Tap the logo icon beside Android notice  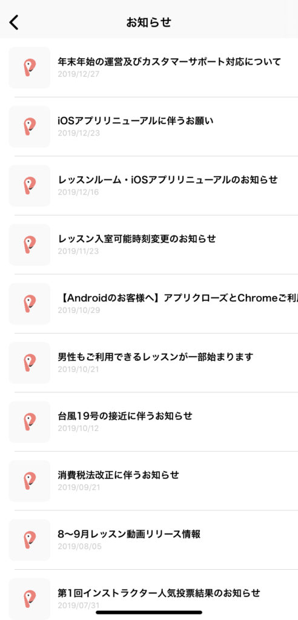(30, 304)
